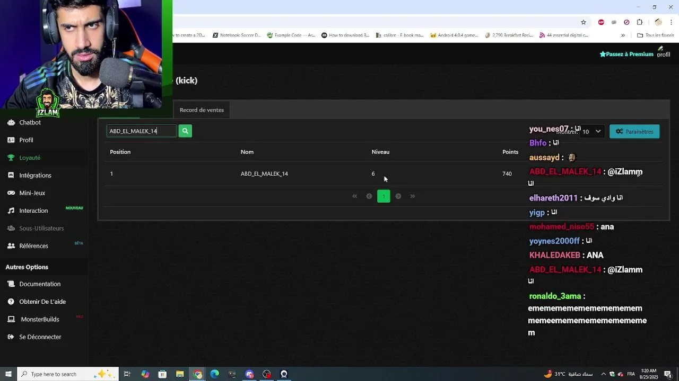
Task: Click the Se Déconnecter exit icon
Action: click(x=11, y=337)
